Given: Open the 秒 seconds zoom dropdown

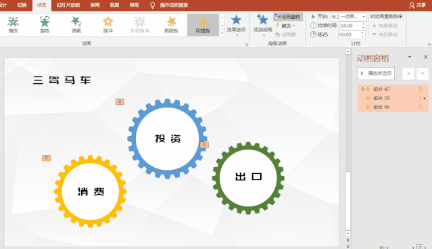Looking at the screenshot, I should pos(384,248).
